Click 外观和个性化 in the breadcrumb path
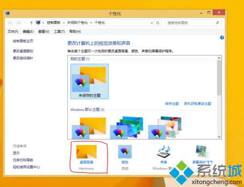244x187 pixels. 78,23
